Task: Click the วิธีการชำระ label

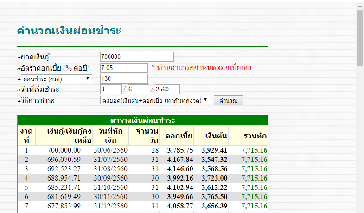Action: tap(38, 101)
